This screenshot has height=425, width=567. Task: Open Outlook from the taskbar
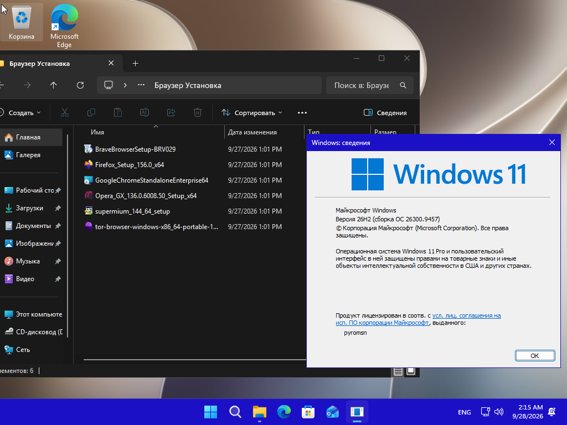(332, 412)
